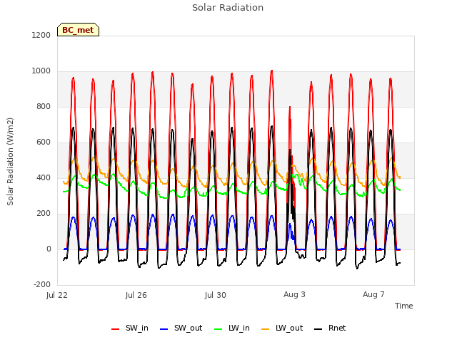
Task: Click the Aug 7 x-axis tick label
Action: pos(373,294)
